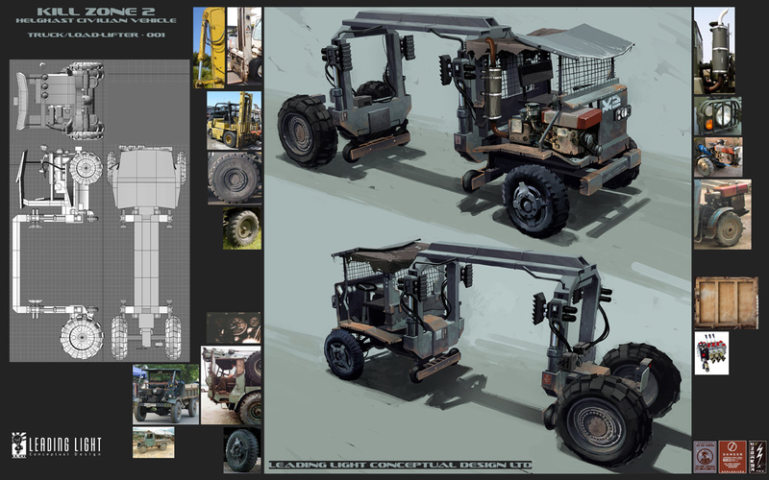Select the top-view wireframe of cab
769x480 pixels.
(60, 101)
